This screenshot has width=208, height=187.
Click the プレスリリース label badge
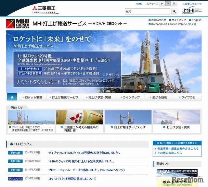point(15,179)
